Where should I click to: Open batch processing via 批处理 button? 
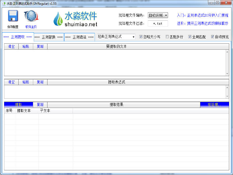pyautogui.click(x=215, y=104)
